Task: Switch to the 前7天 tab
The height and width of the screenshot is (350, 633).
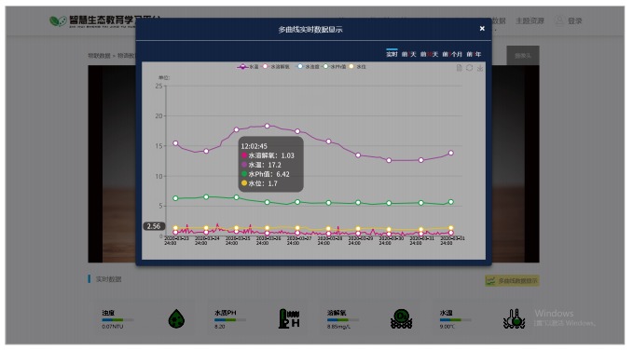Action: [408, 54]
